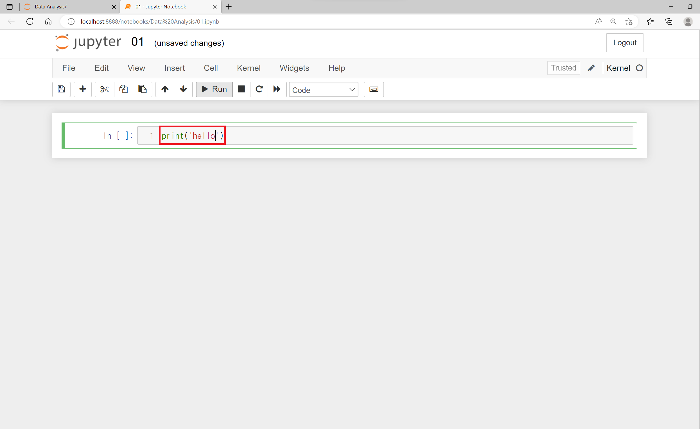Click inside the code cell editor

398,136
